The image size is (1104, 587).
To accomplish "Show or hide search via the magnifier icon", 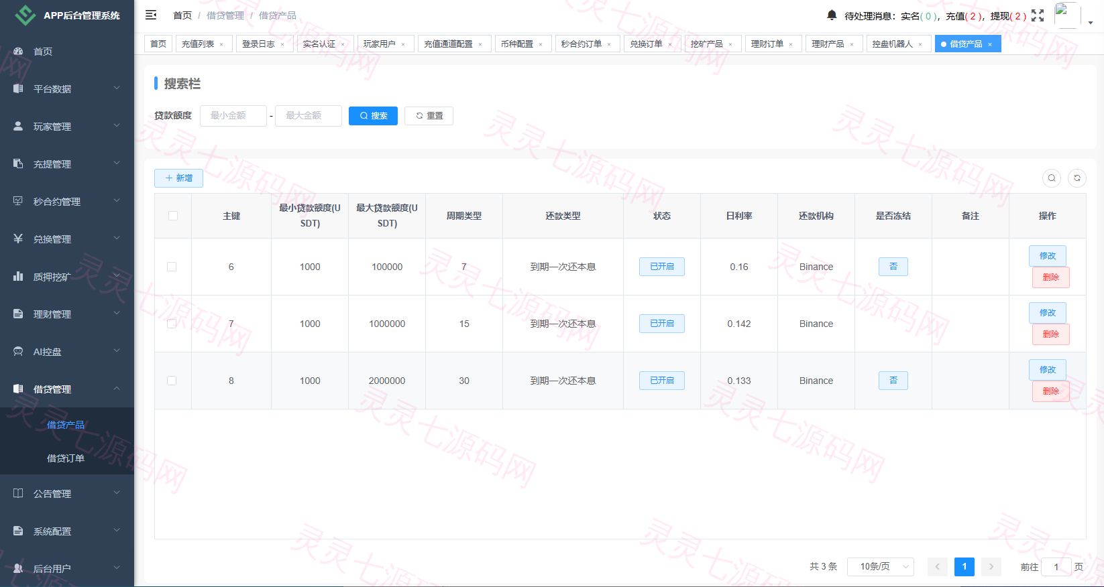I will pyautogui.click(x=1052, y=178).
